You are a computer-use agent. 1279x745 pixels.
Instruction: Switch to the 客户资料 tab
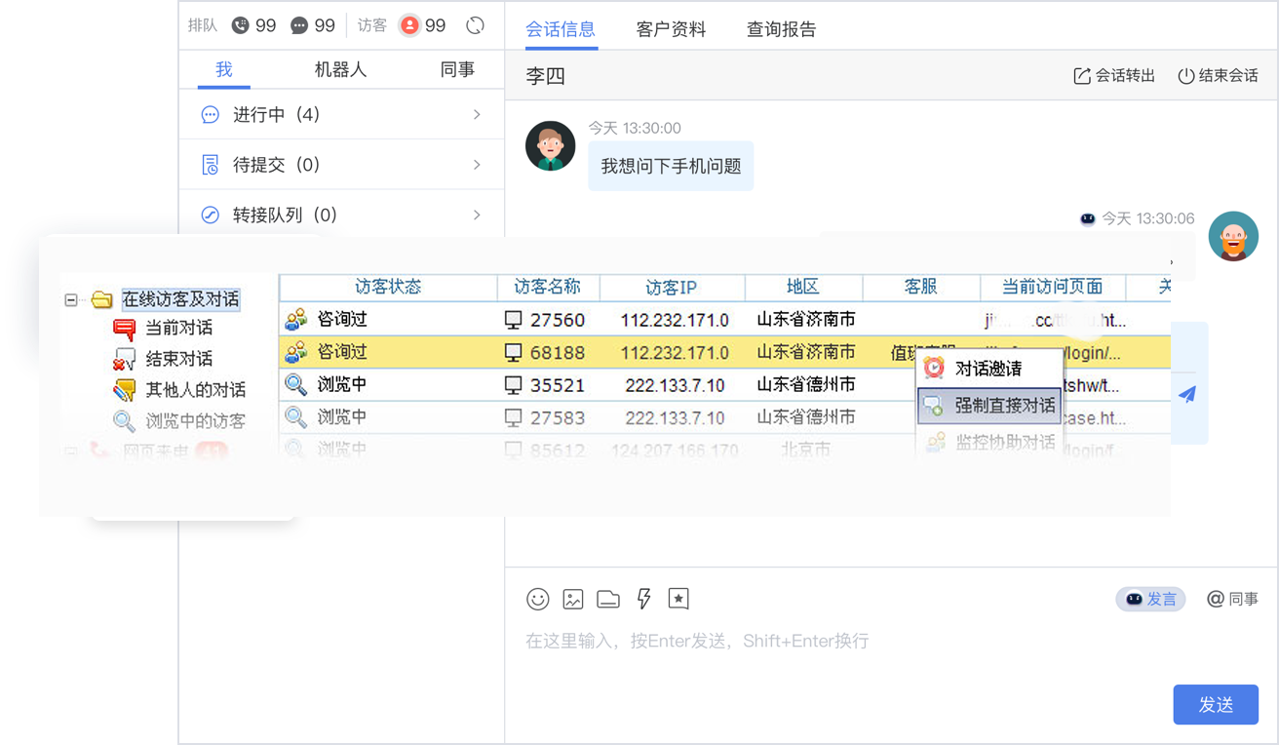click(x=671, y=29)
